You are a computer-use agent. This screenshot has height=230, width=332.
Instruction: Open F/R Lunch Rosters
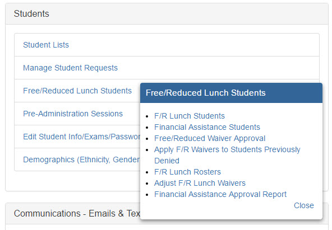point(187,172)
